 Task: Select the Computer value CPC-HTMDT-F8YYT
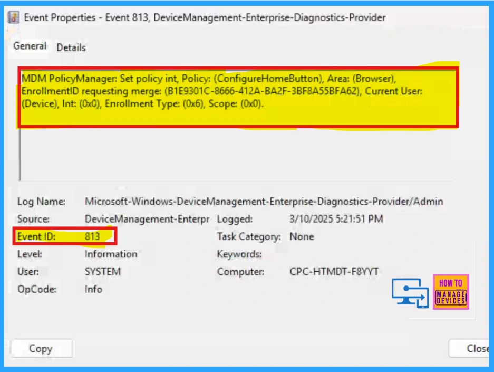[334, 271]
